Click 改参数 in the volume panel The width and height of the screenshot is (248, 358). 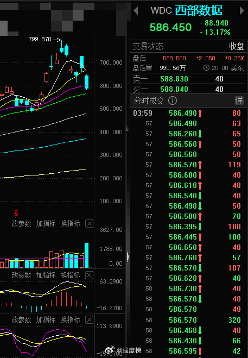(21, 223)
